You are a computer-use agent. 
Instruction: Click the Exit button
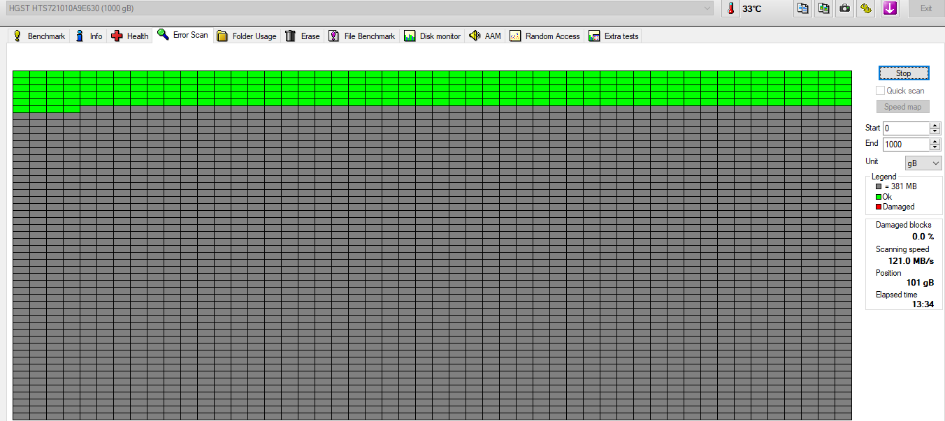tap(925, 8)
